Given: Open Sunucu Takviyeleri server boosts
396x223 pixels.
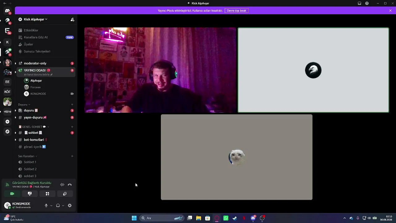Looking at the screenshot, I should point(45,51).
